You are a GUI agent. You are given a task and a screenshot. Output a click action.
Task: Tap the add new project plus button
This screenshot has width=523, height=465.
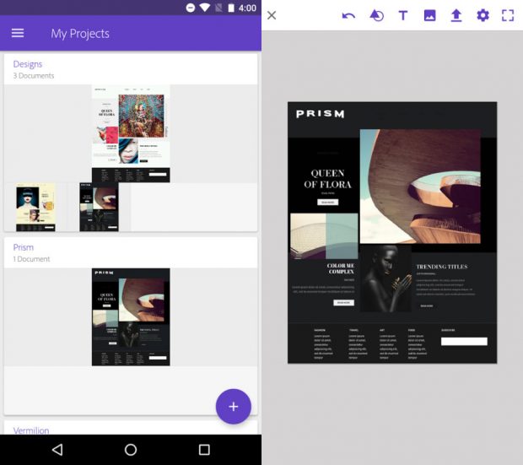point(233,406)
